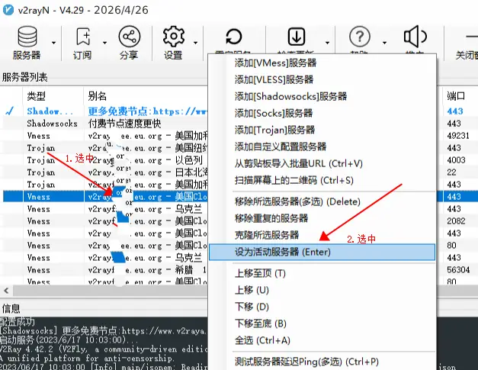Viewport: 478px width, 370px height.
Task: Click the 关闭 toolbar button at right edge
Action: pos(467,43)
